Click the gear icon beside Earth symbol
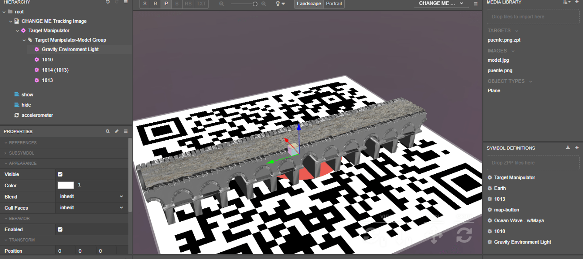Viewport: 583px width, 259px height. point(490,188)
